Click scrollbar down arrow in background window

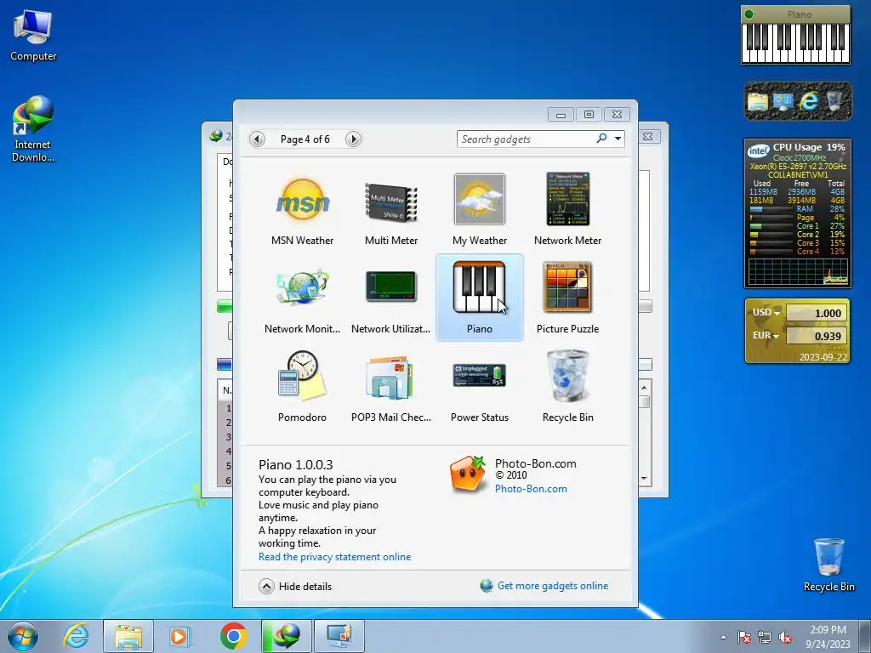(645, 479)
